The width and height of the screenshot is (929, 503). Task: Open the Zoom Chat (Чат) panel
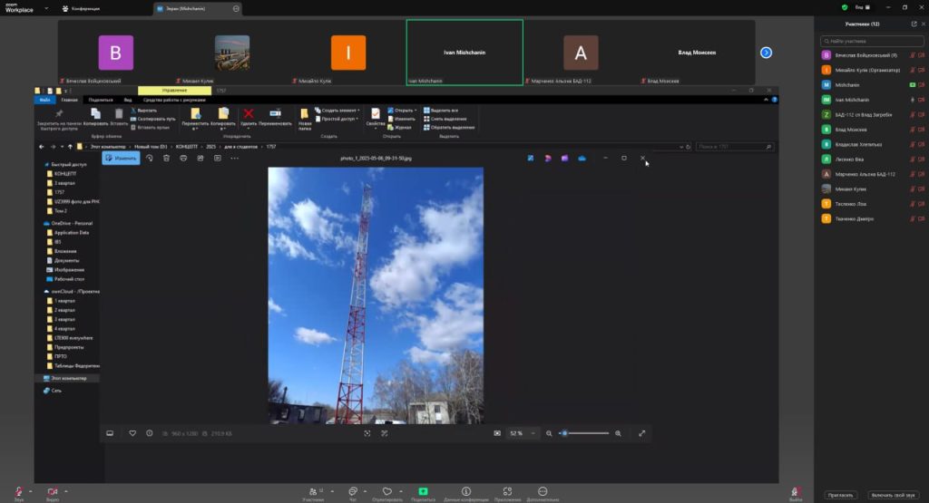352,490
